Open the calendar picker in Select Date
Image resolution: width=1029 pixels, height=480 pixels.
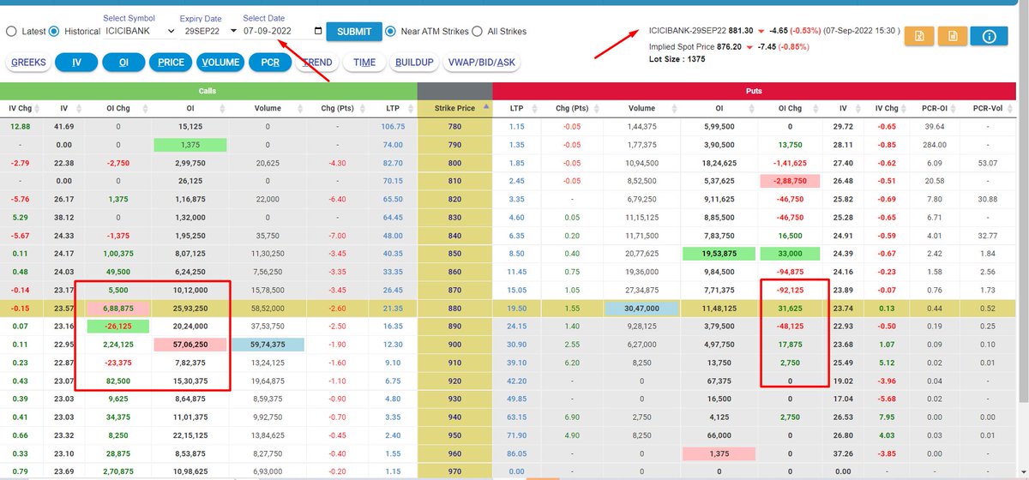318,31
